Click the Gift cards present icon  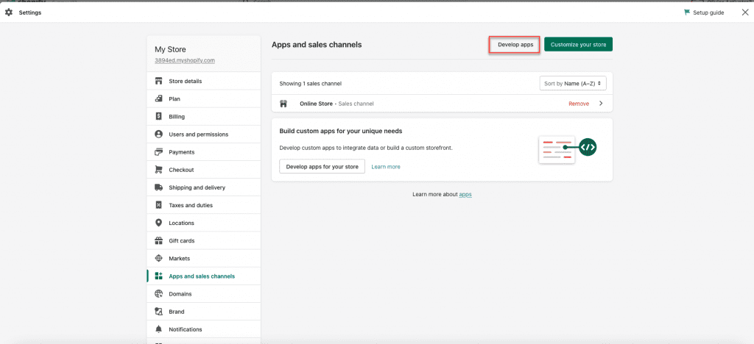click(x=159, y=241)
